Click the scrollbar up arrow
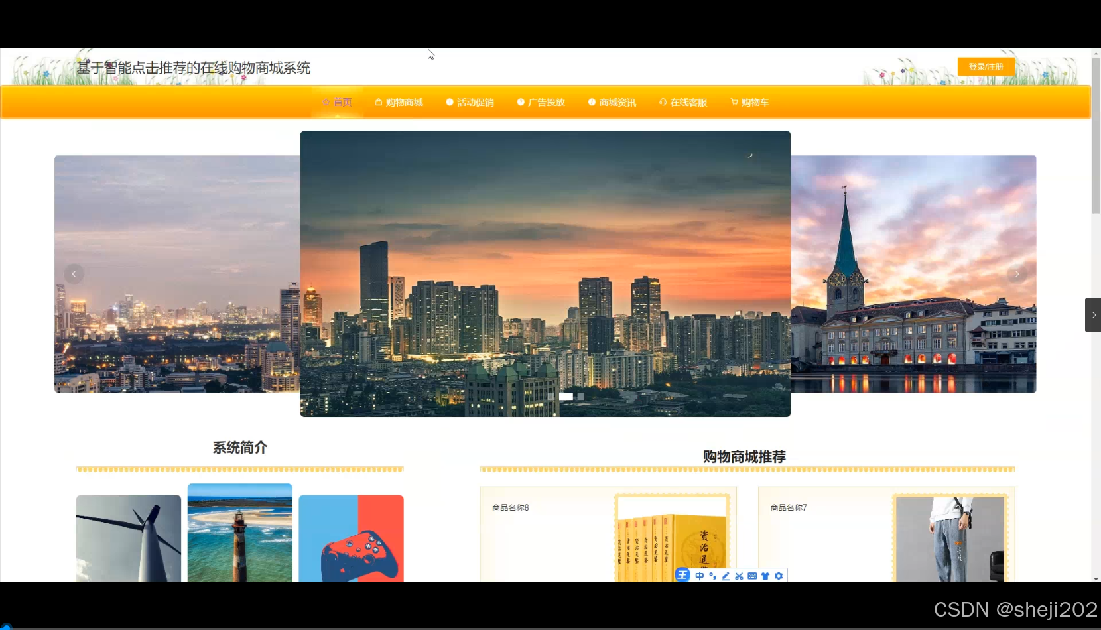 (1096, 52)
